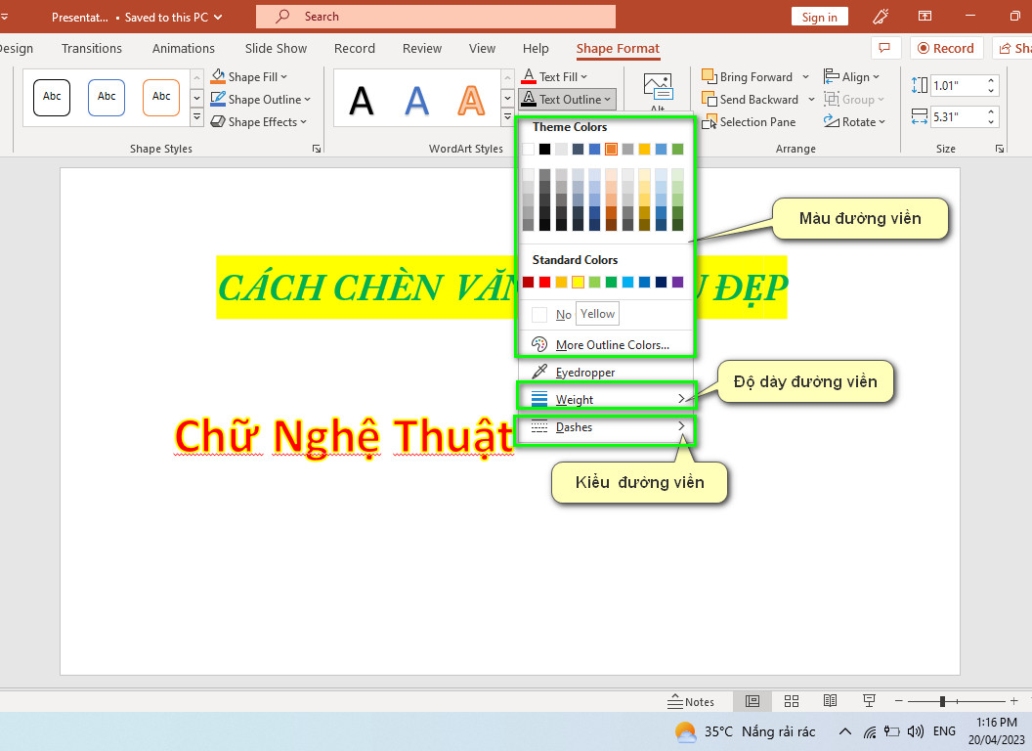This screenshot has height=751, width=1032.
Task: Switch to Slide Sorter view
Action: (792, 701)
